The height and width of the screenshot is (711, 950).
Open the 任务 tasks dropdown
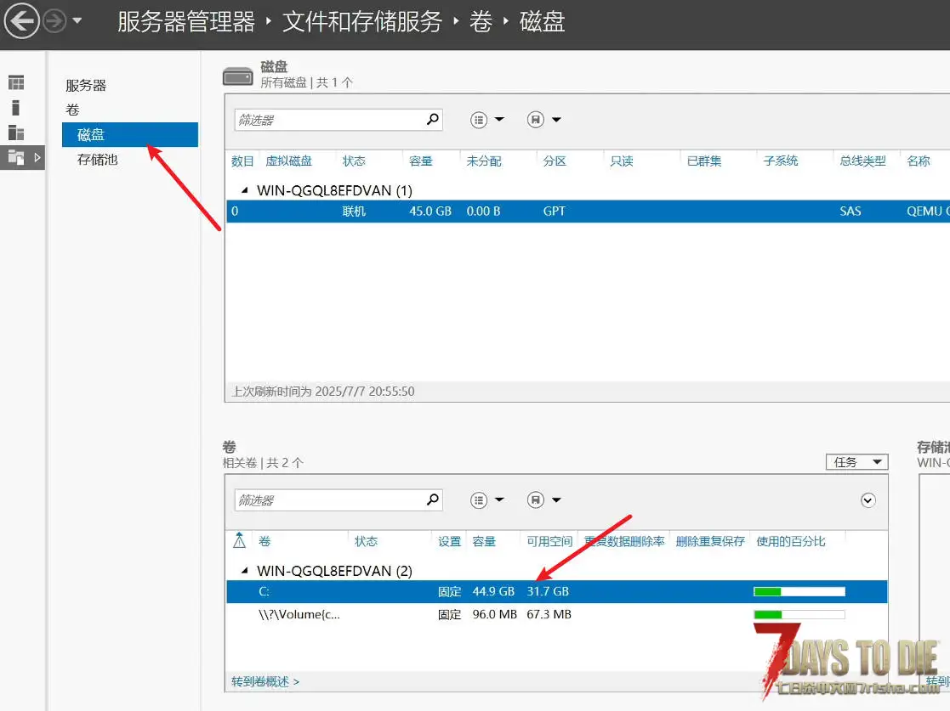[x=856, y=462]
